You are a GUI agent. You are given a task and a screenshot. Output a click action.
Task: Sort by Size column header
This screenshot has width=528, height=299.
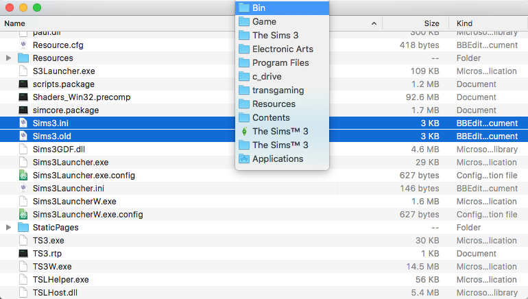pyautogui.click(x=431, y=23)
